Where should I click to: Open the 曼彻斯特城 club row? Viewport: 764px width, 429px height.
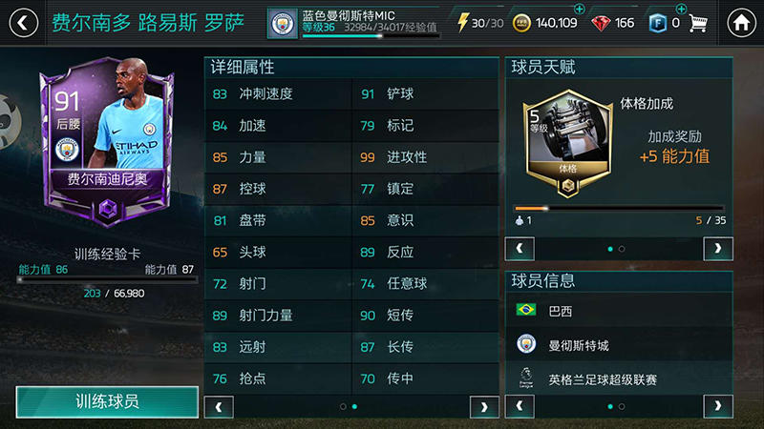coord(619,345)
